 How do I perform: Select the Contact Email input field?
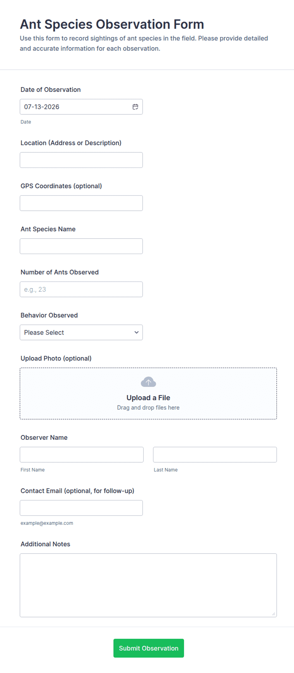81,508
